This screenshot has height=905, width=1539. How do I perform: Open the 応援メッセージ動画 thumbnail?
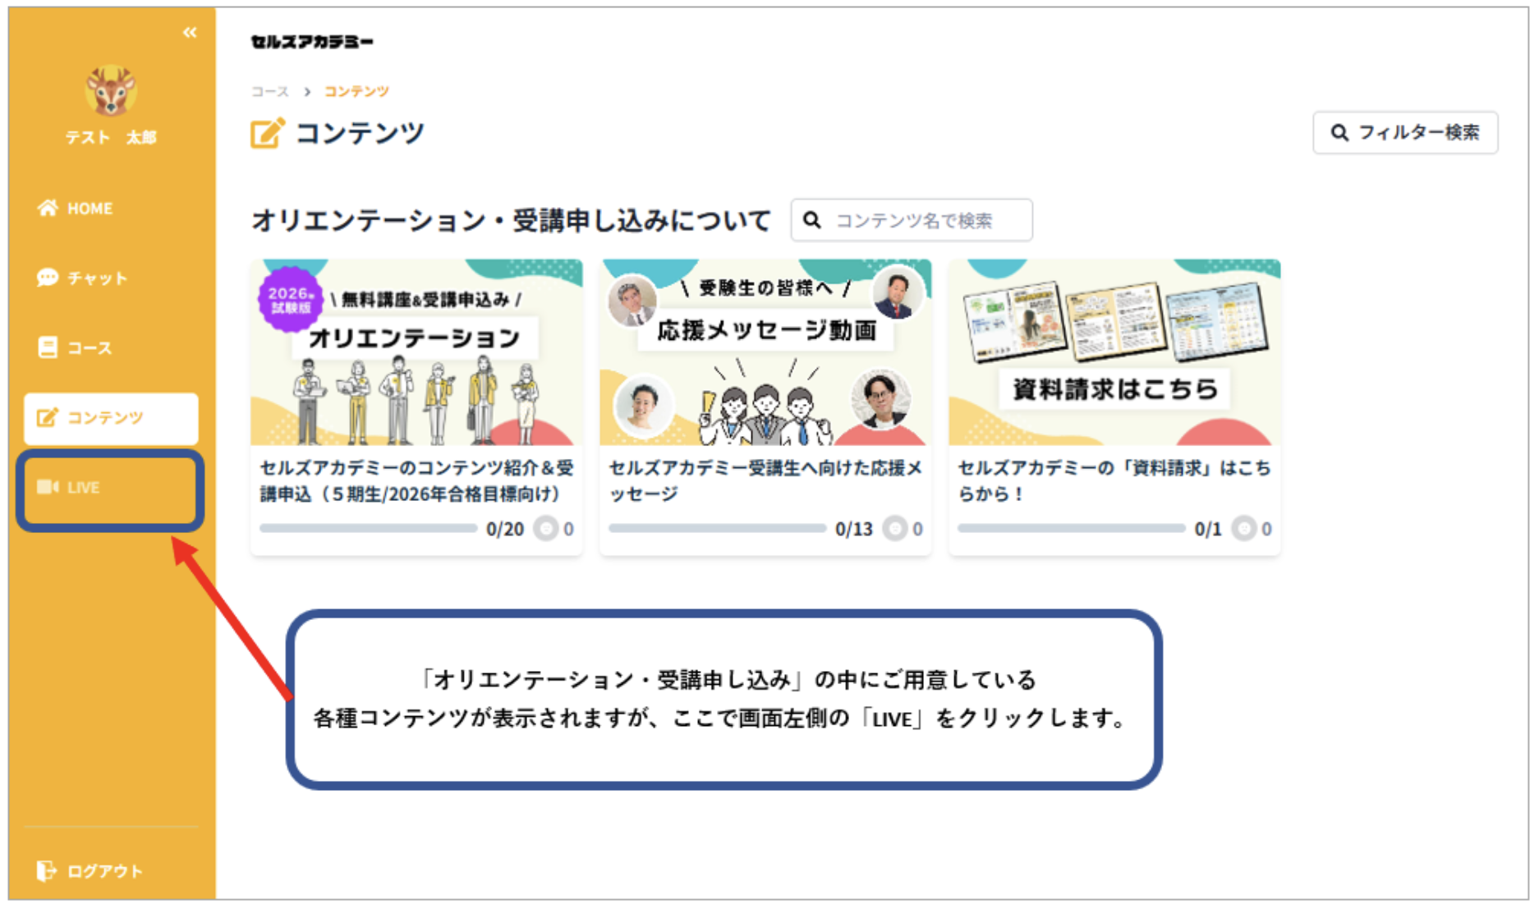tap(765, 353)
